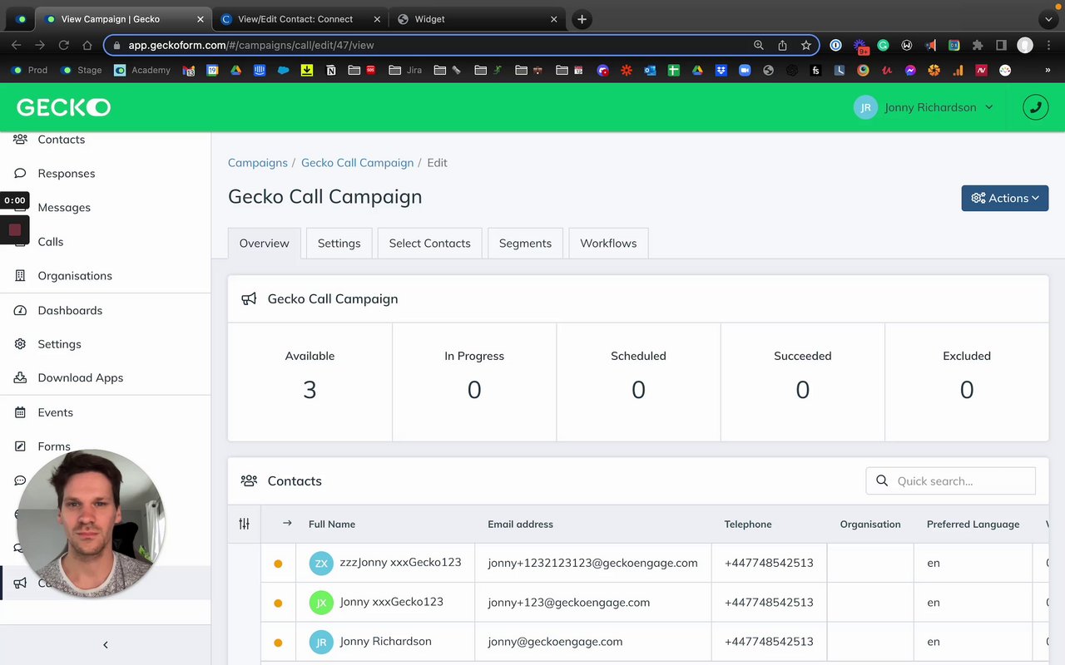Open Gecko Call Campaign breadcrumb link
The width and height of the screenshot is (1065, 665).
tap(358, 163)
